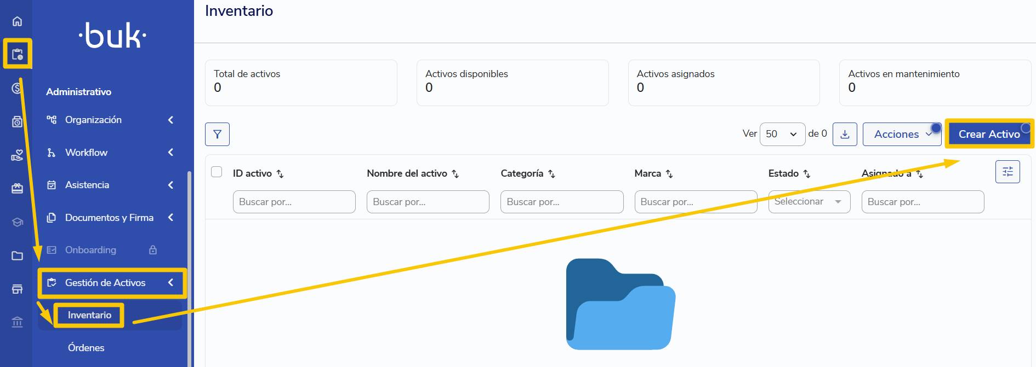Click the bank building icon in rail

(17, 322)
